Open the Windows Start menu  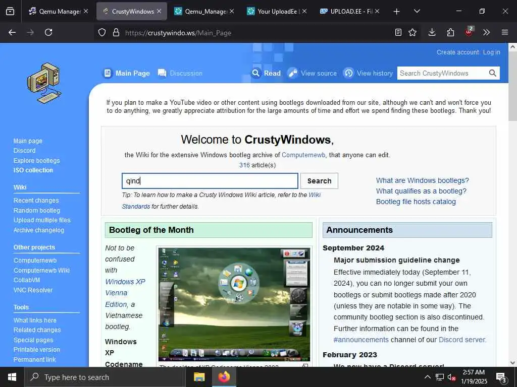[x=12, y=377]
